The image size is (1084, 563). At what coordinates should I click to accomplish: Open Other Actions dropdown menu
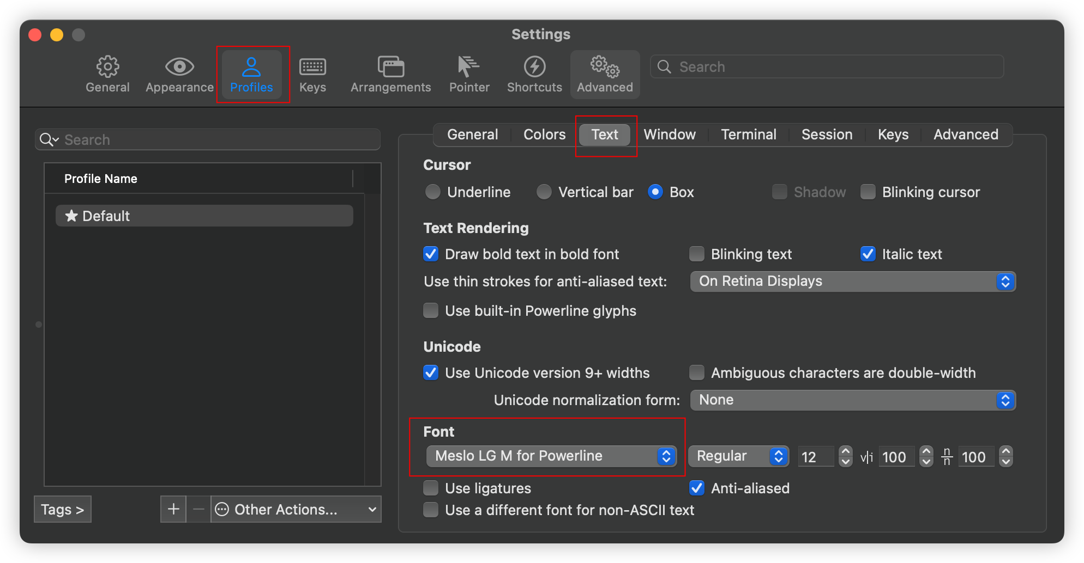click(296, 509)
